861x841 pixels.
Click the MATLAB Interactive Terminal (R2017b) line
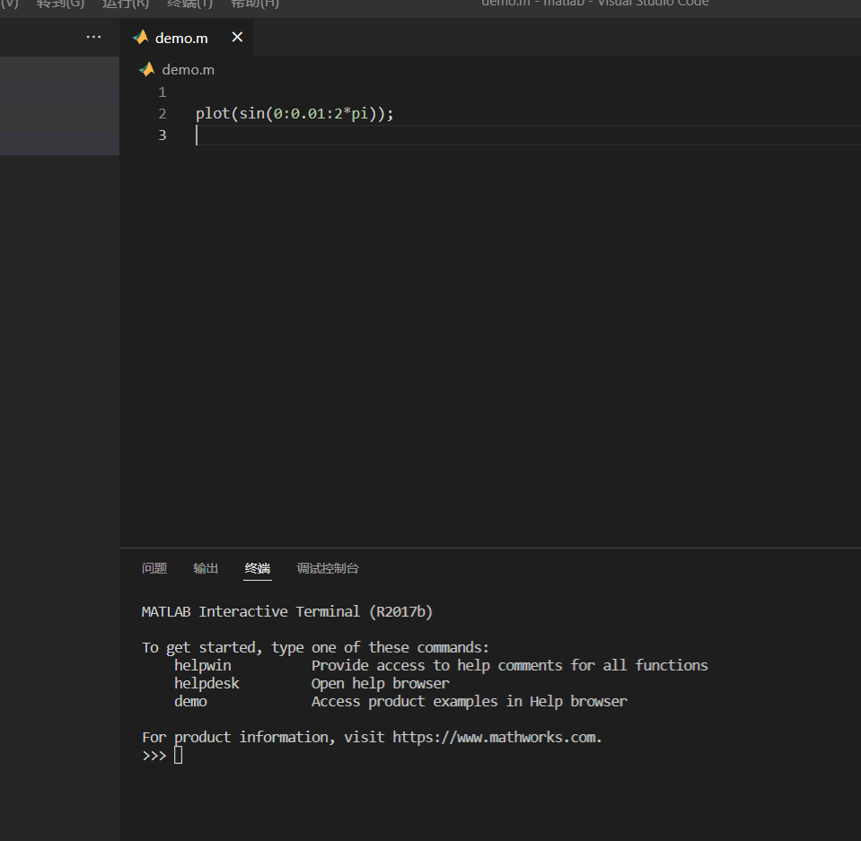coord(287,611)
